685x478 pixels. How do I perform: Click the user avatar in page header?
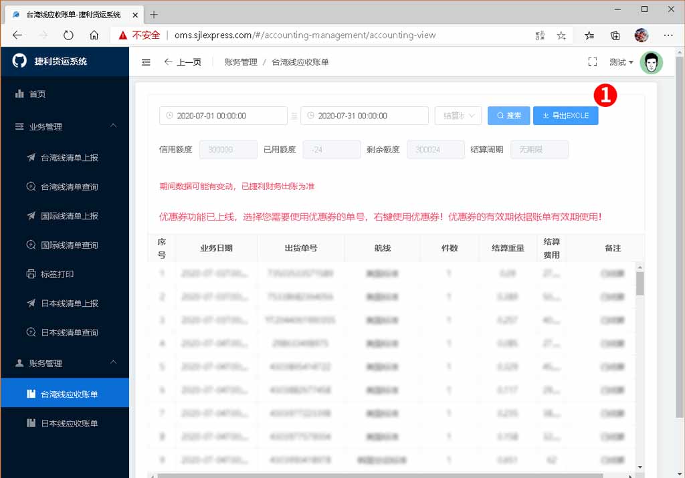(652, 62)
